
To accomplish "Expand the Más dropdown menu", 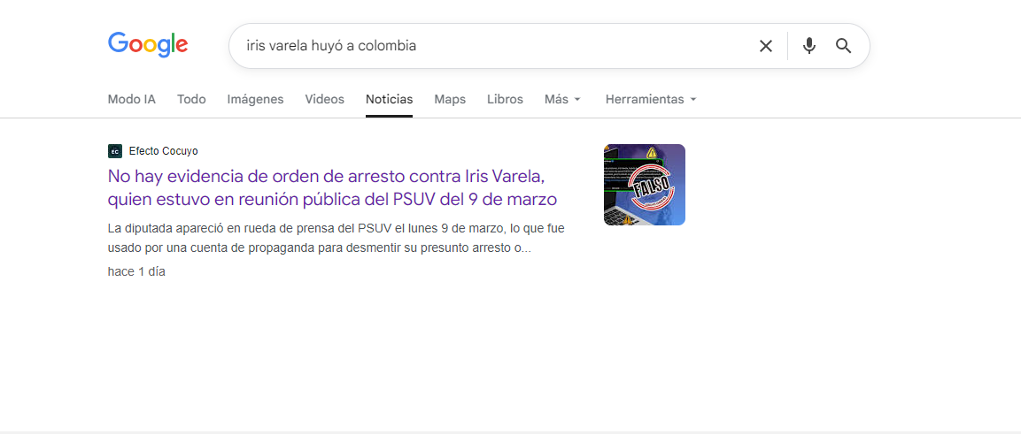I will click(562, 99).
